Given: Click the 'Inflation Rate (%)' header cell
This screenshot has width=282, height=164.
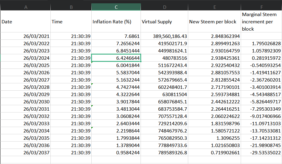Looking at the screenshot, I should coord(116,22).
